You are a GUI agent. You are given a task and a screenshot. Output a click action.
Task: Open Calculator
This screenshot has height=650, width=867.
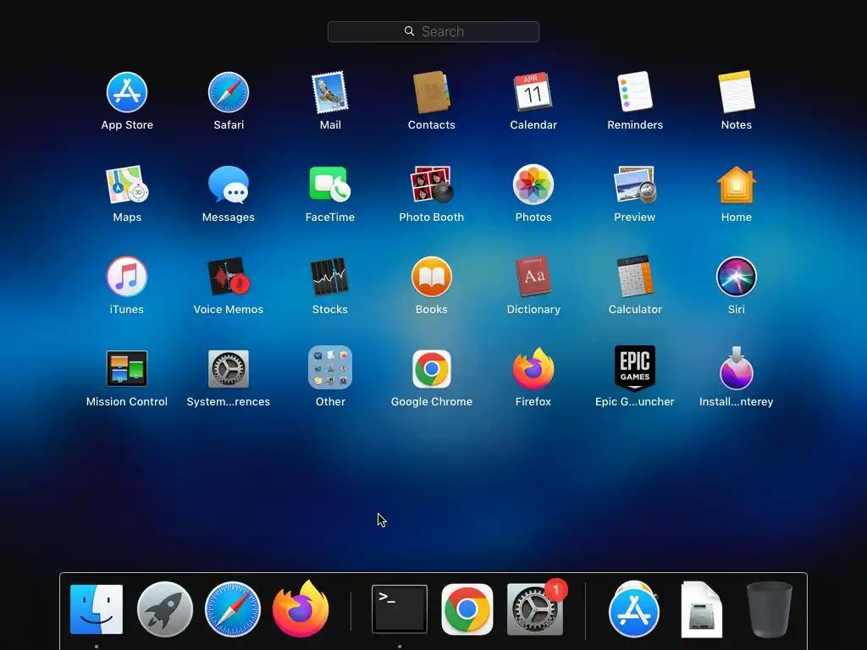(x=635, y=277)
